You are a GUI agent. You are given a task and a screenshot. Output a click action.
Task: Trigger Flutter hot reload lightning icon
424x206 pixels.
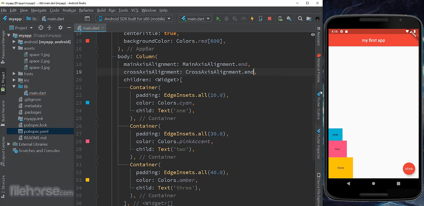tap(252, 19)
